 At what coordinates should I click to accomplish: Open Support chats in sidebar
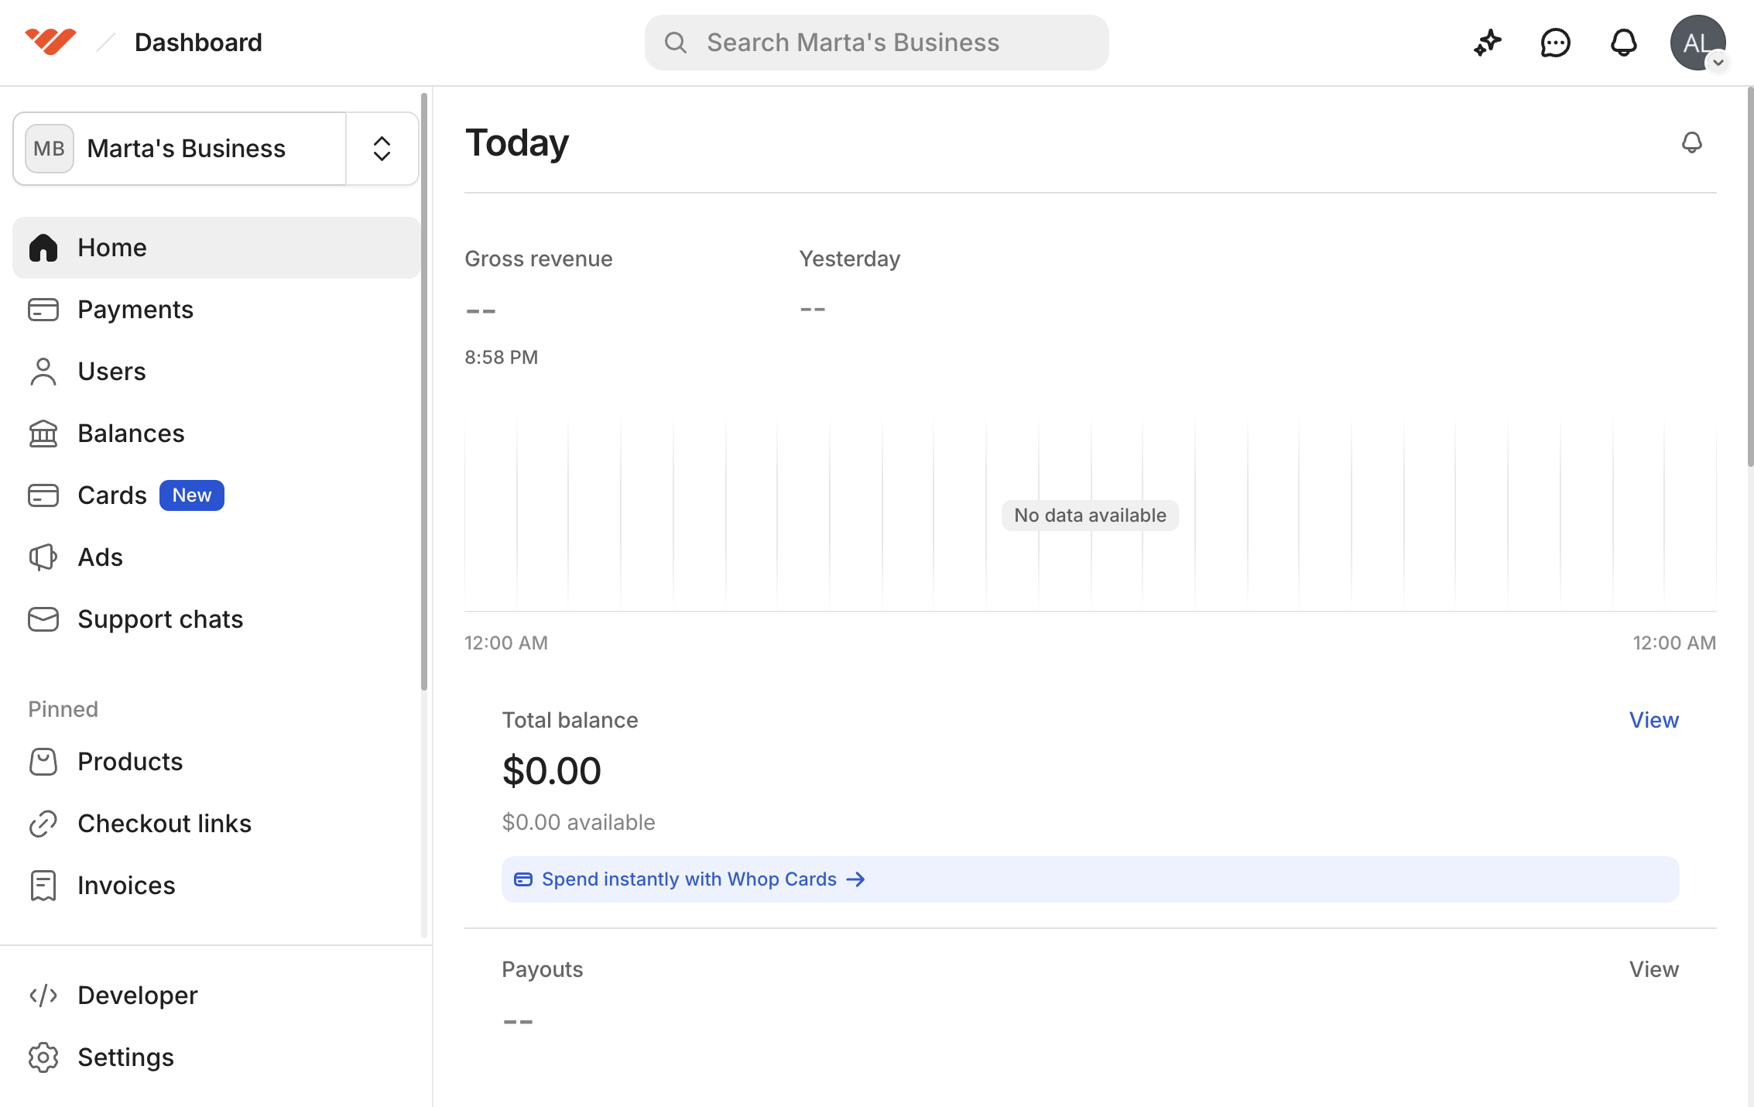[x=216, y=619]
